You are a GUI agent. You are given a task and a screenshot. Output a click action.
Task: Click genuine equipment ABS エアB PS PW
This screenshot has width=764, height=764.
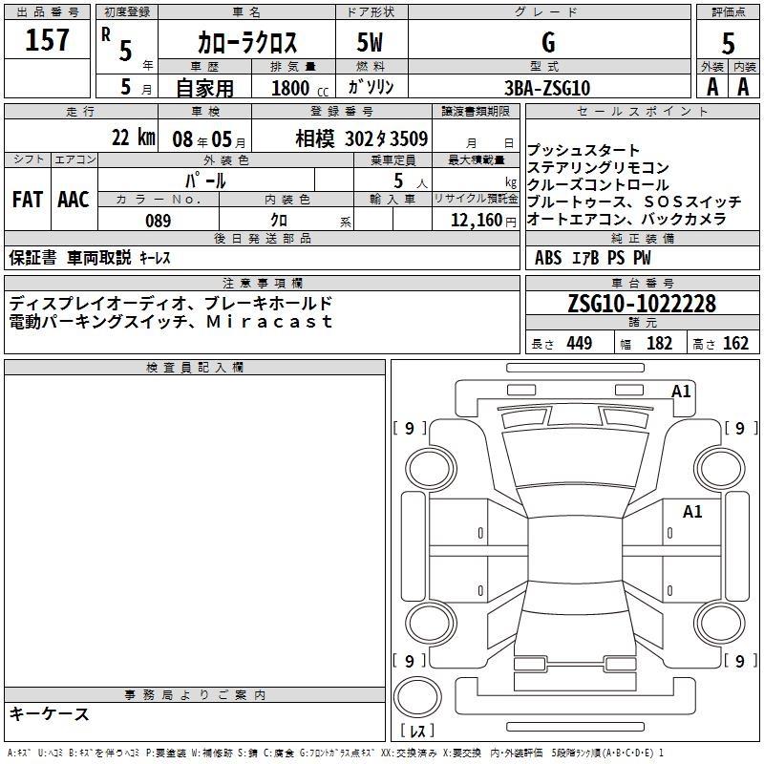[592, 258]
